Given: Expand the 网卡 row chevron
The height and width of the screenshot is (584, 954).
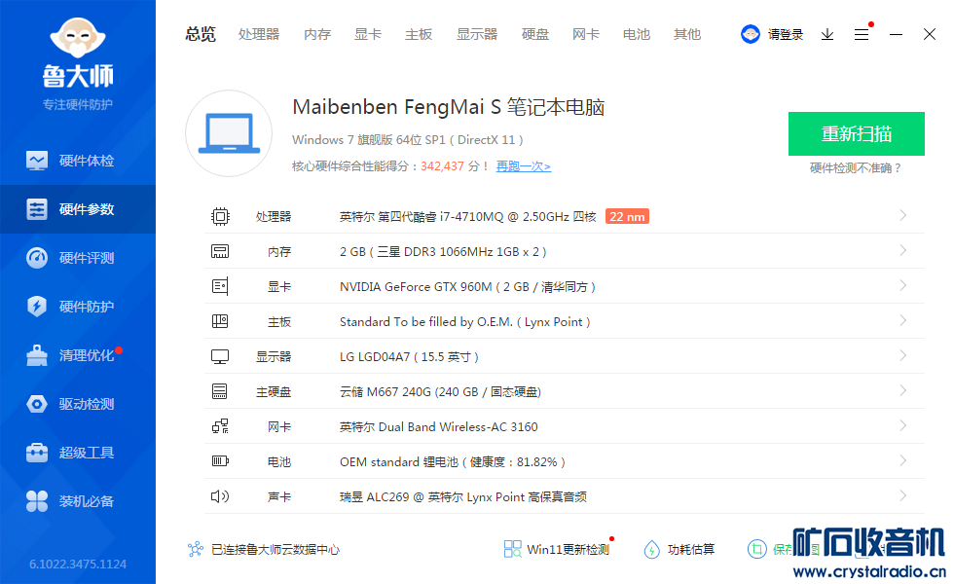Looking at the screenshot, I should [x=903, y=425].
